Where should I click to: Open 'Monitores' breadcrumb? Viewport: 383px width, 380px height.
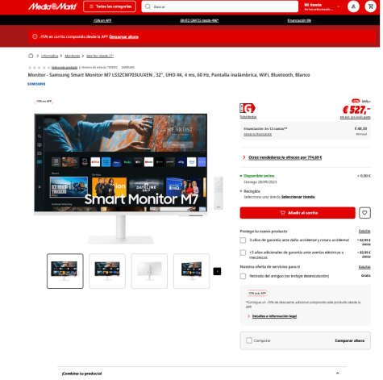pos(73,56)
